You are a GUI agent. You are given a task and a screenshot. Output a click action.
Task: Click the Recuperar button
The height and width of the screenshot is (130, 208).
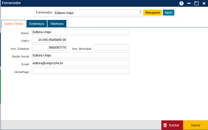[153, 13]
